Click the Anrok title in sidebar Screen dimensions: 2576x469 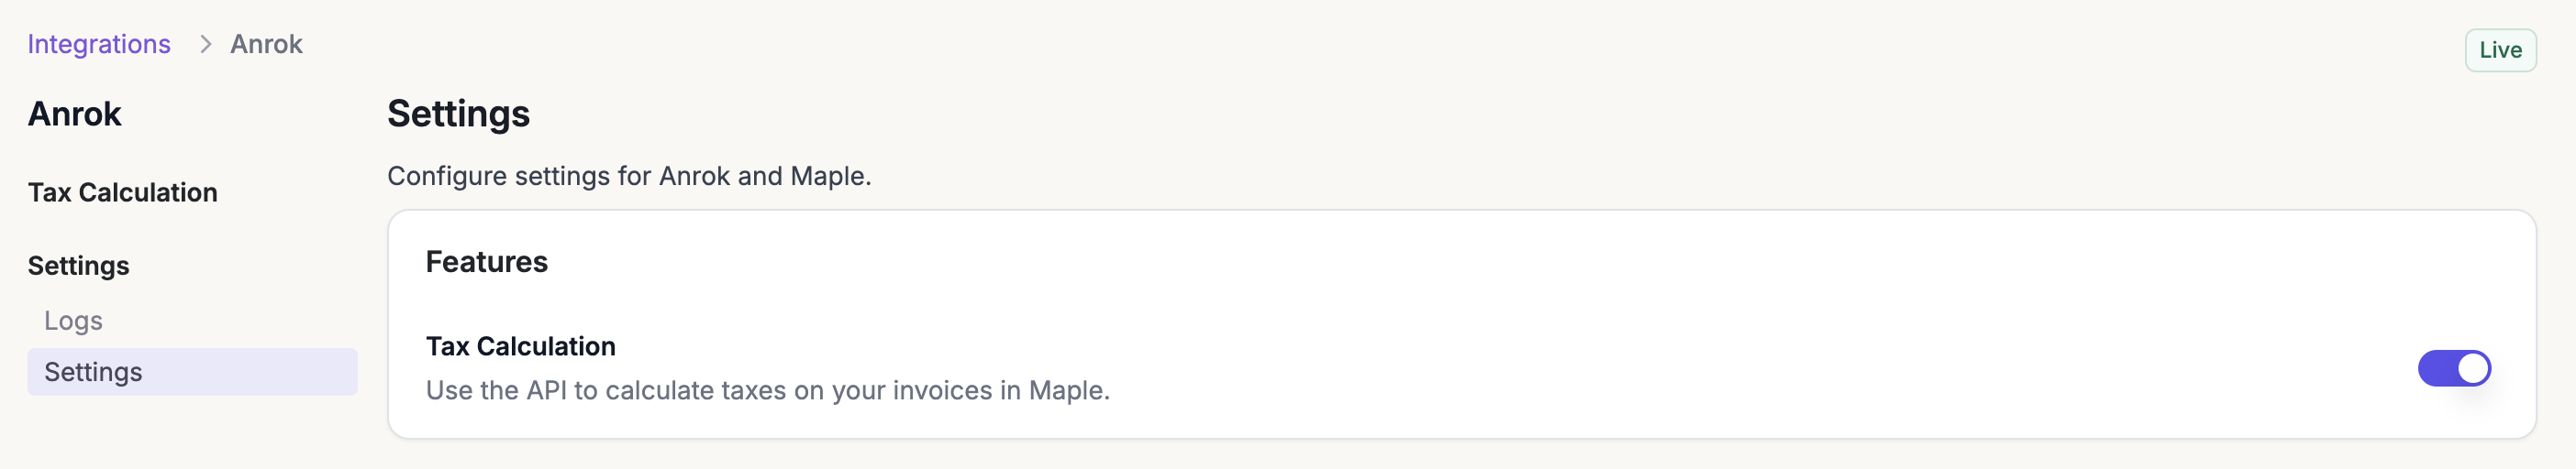coord(74,114)
